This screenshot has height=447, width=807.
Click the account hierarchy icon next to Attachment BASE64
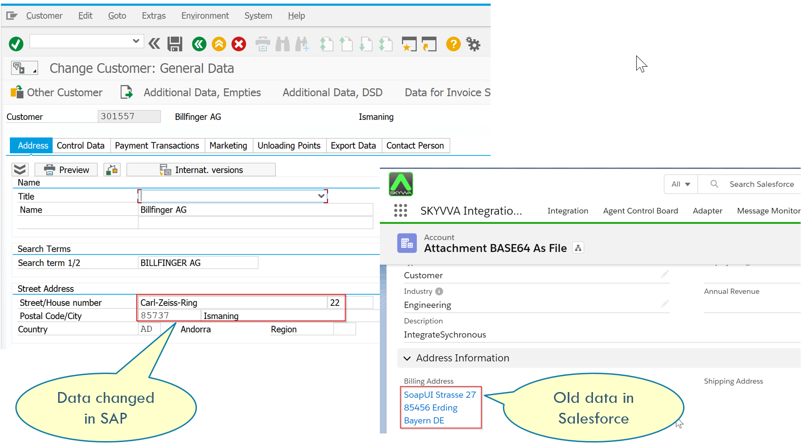tap(578, 247)
